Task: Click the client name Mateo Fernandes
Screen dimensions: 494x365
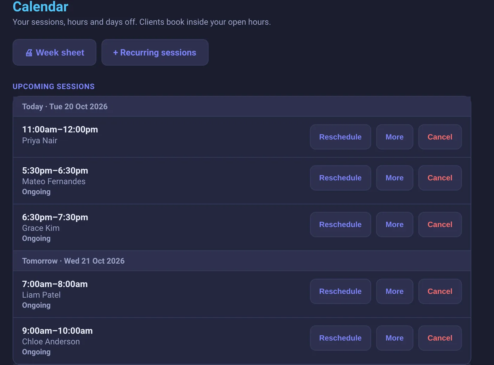Action: 54,181
